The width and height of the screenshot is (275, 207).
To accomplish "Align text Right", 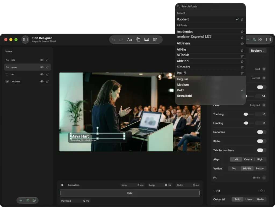I will tap(260, 159).
